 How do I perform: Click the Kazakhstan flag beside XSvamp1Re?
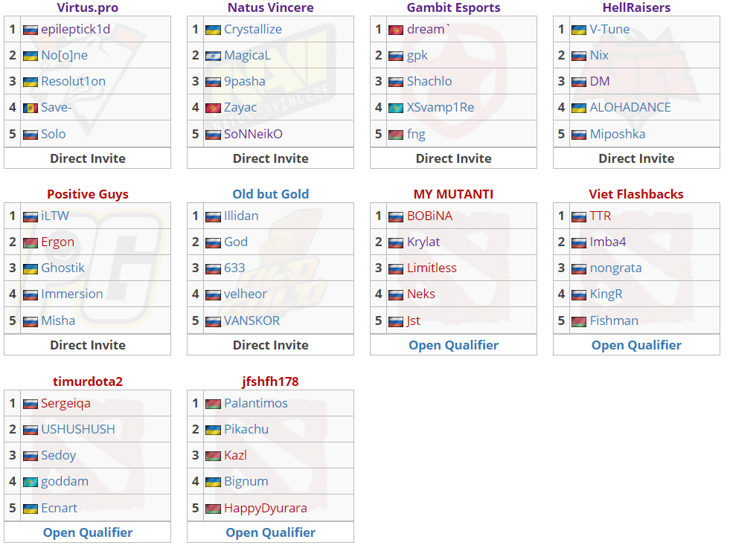click(x=396, y=109)
